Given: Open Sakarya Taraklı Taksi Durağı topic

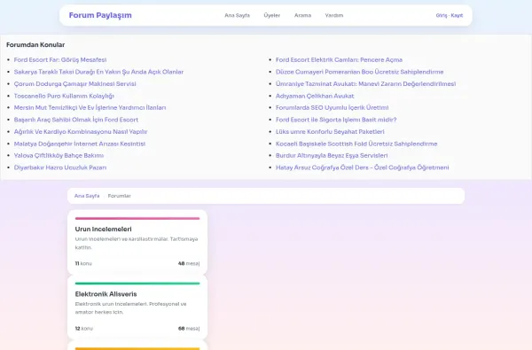Looking at the screenshot, I should coord(98,72).
